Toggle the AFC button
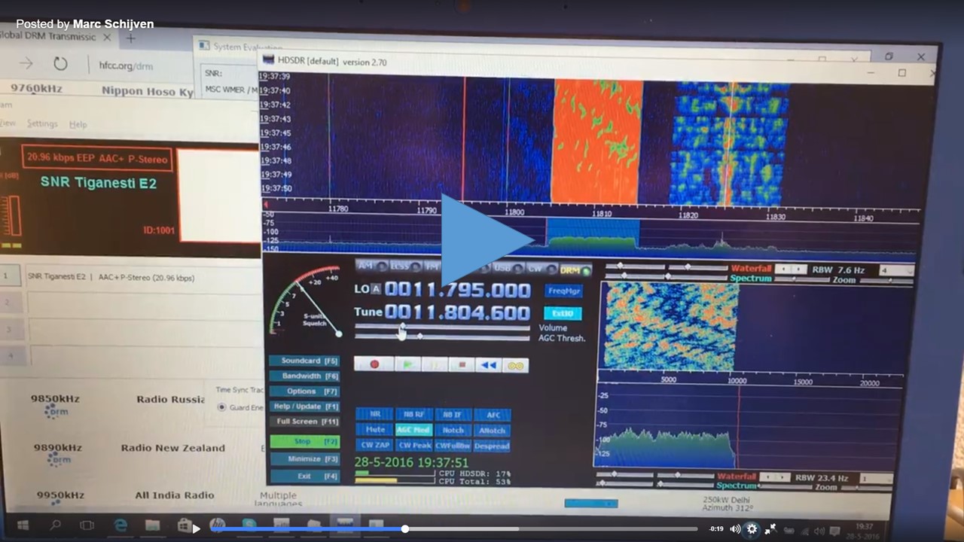This screenshot has width=964, height=542. coord(493,415)
